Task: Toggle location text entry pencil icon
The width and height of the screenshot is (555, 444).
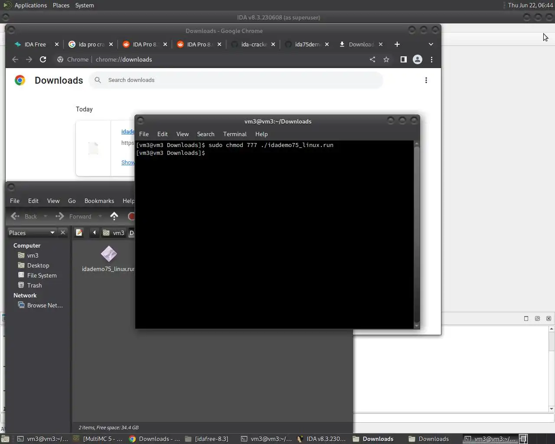Action: [79, 233]
